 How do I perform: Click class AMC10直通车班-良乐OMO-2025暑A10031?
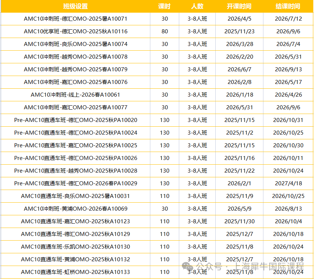point(75,196)
